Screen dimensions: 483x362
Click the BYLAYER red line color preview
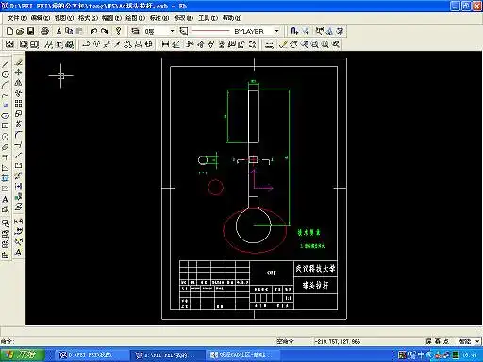210,31
